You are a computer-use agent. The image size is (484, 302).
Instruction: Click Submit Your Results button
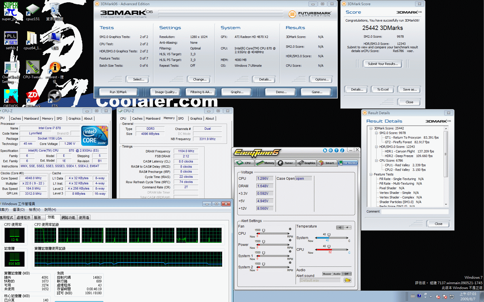[x=383, y=64]
